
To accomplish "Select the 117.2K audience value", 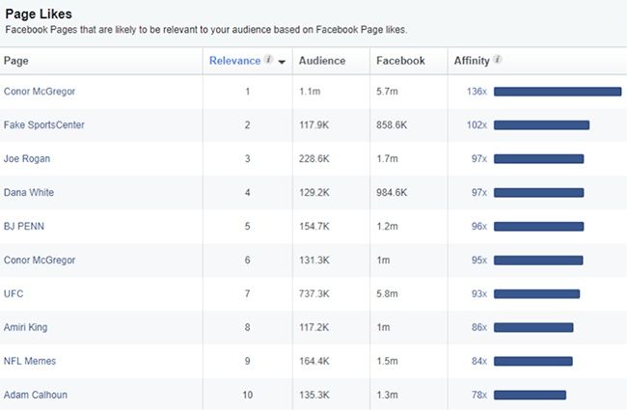I will tap(313, 327).
